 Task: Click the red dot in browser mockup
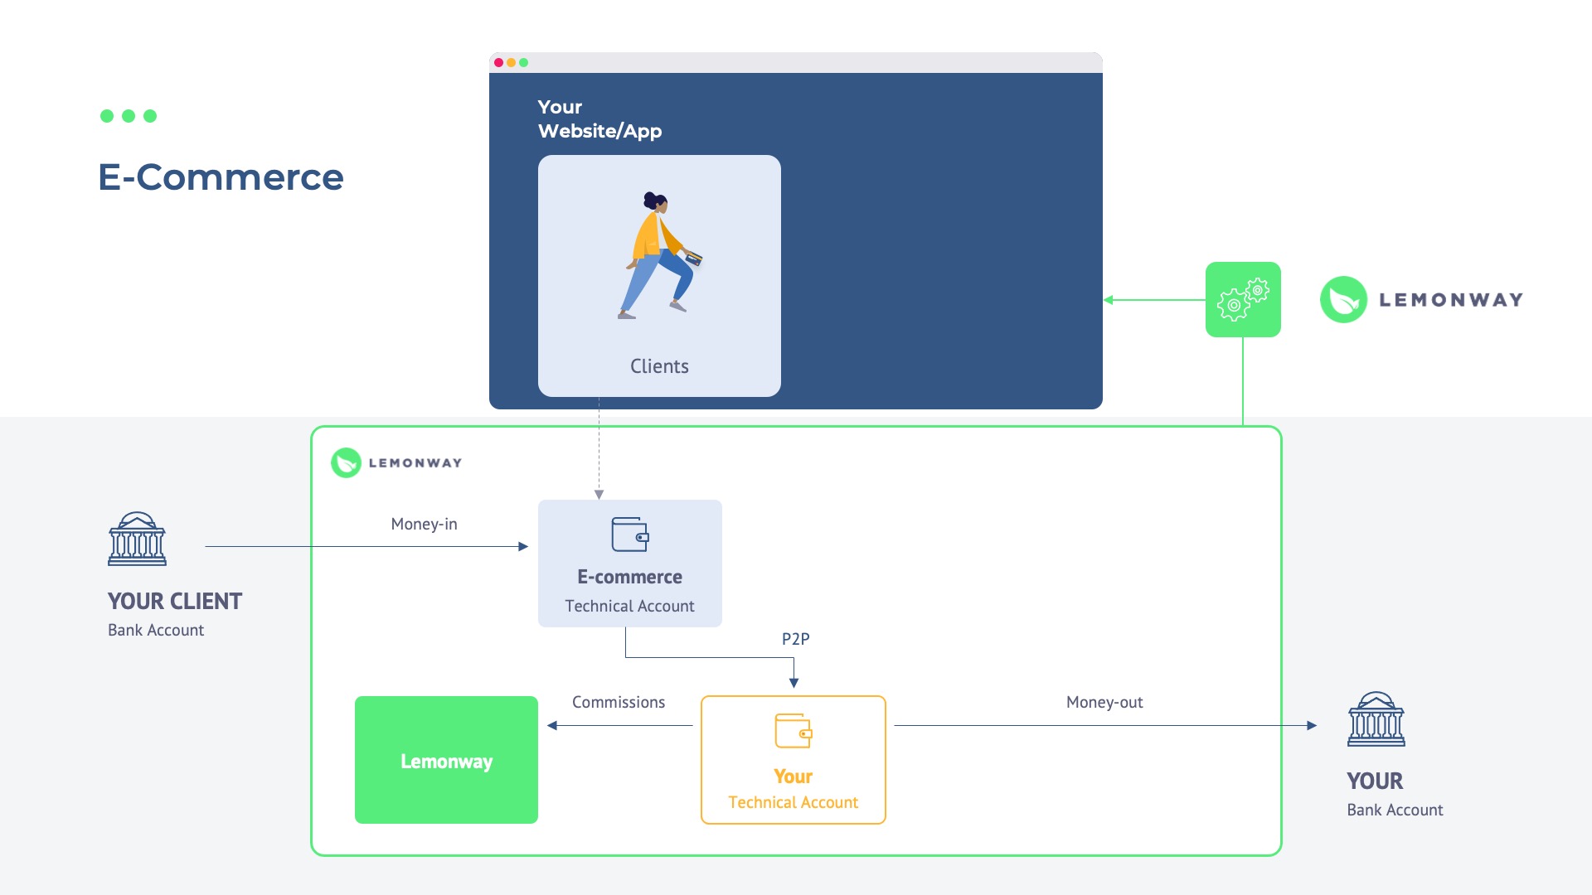pos(499,62)
